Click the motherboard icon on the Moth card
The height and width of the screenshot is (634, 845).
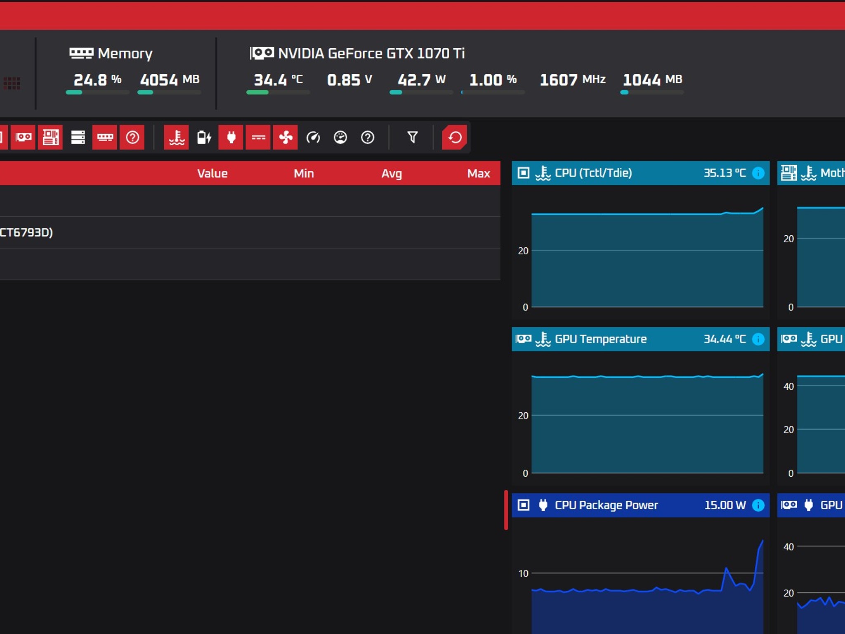788,173
